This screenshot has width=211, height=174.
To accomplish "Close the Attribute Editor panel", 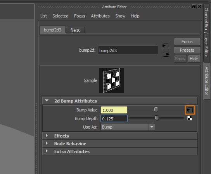I will click(200, 7).
